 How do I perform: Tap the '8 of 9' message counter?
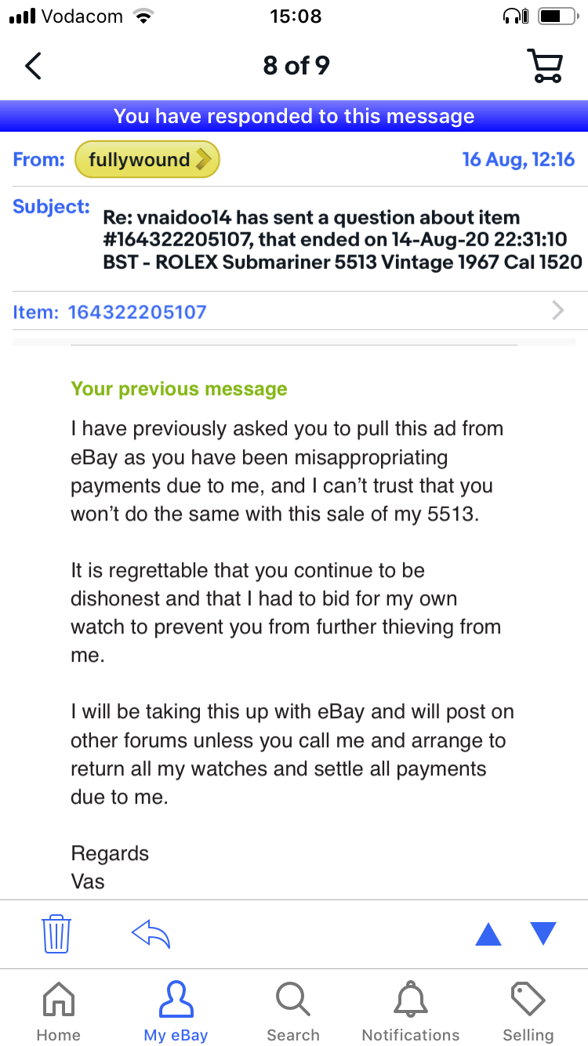(296, 66)
